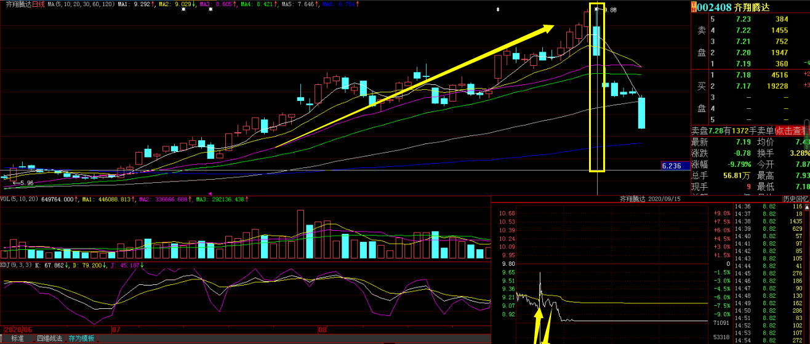Click 最新 price value 7.19
The image size is (810, 344).
point(743,142)
